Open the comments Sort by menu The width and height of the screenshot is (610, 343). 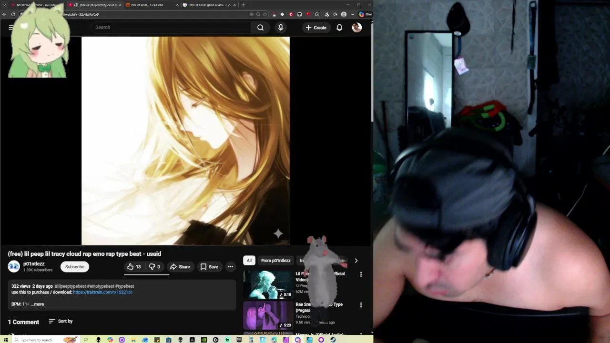tap(61, 321)
